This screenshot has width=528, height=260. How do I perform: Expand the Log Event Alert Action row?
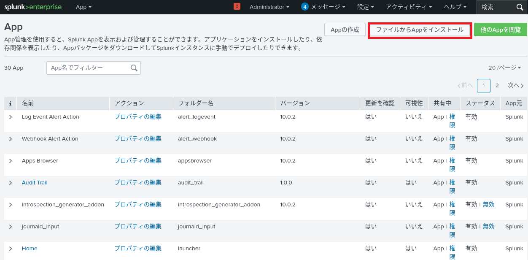pos(11,117)
